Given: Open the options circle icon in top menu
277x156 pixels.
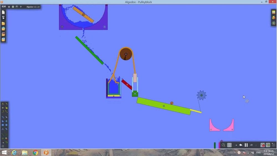Looking at the screenshot, I should pyautogui.click(x=9, y=7).
